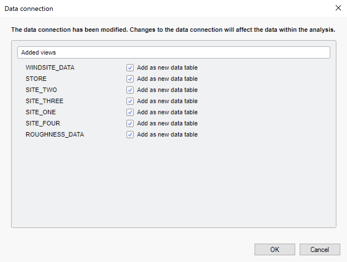Viewport: 347px width, 262px height.
Task: Disable ROUGHNESS_DATA add as new table
Action: tap(130, 135)
